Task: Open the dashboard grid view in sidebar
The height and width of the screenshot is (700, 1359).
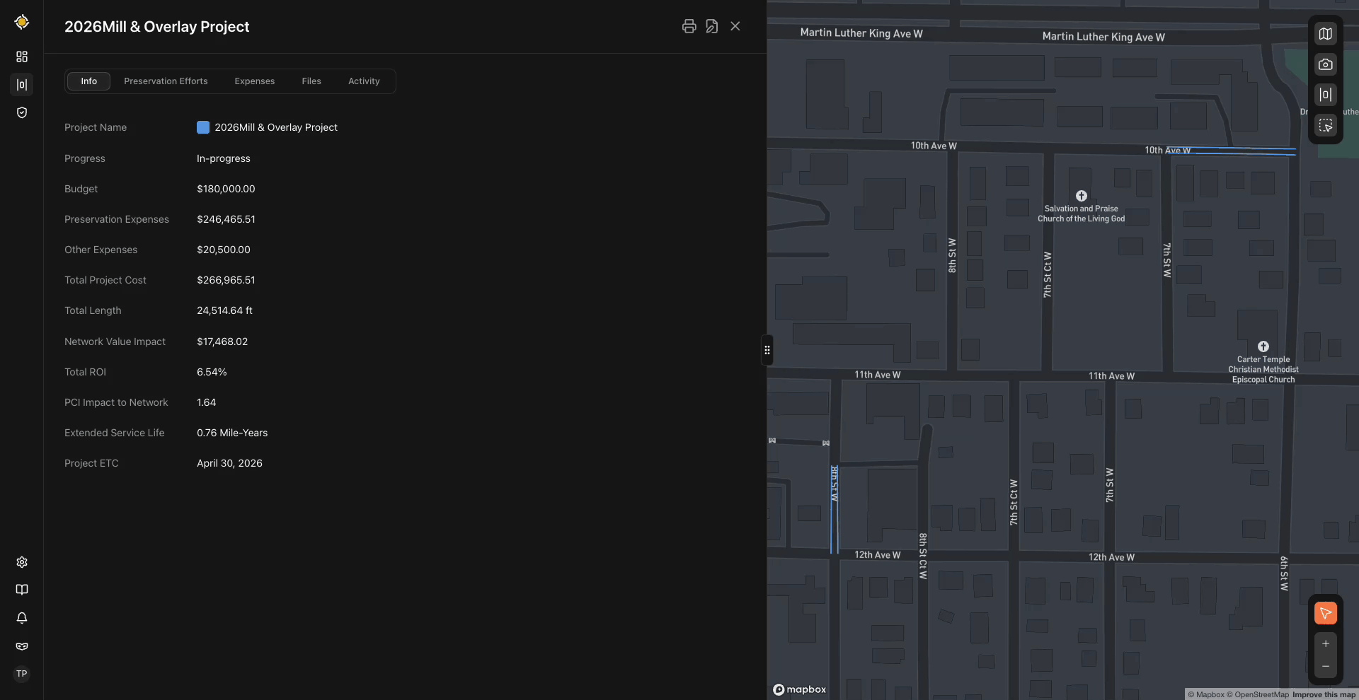Action: click(x=22, y=57)
